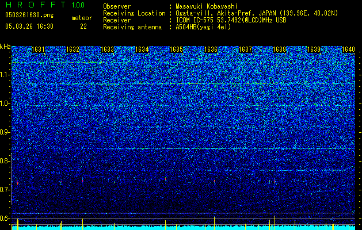Select observer name Masayuki Kobayashi

(207, 7)
